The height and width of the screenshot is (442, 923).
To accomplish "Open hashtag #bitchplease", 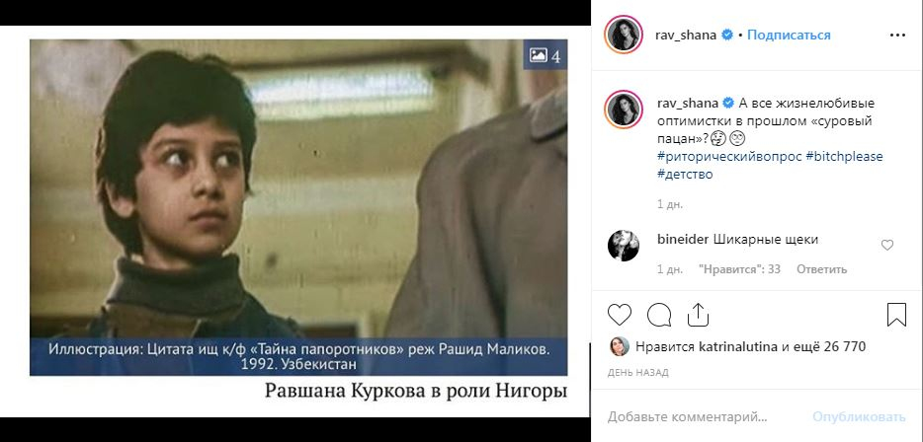I will (x=844, y=156).
